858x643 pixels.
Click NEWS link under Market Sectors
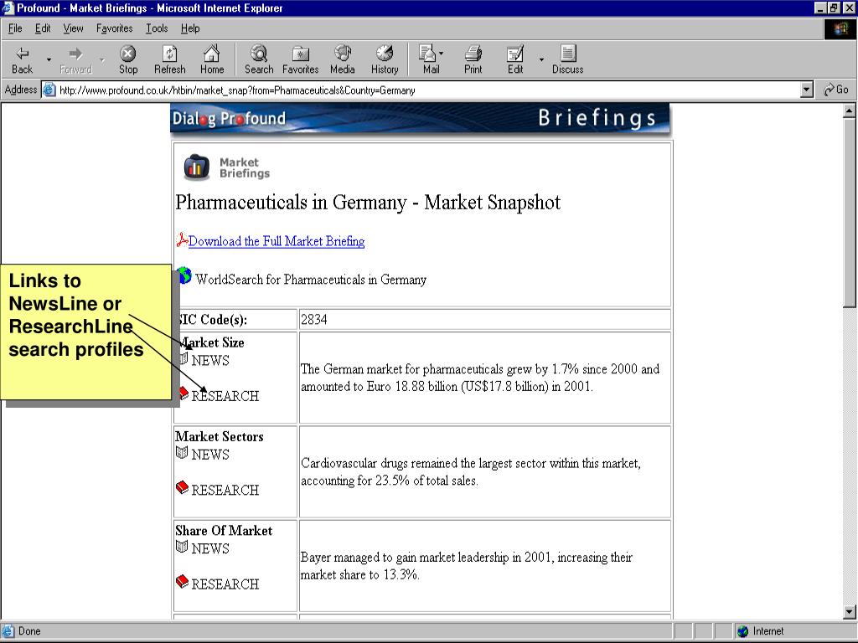click(x=210, y=455)
